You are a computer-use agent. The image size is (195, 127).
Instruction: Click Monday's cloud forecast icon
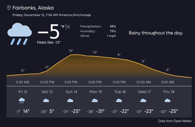point(95,101)
